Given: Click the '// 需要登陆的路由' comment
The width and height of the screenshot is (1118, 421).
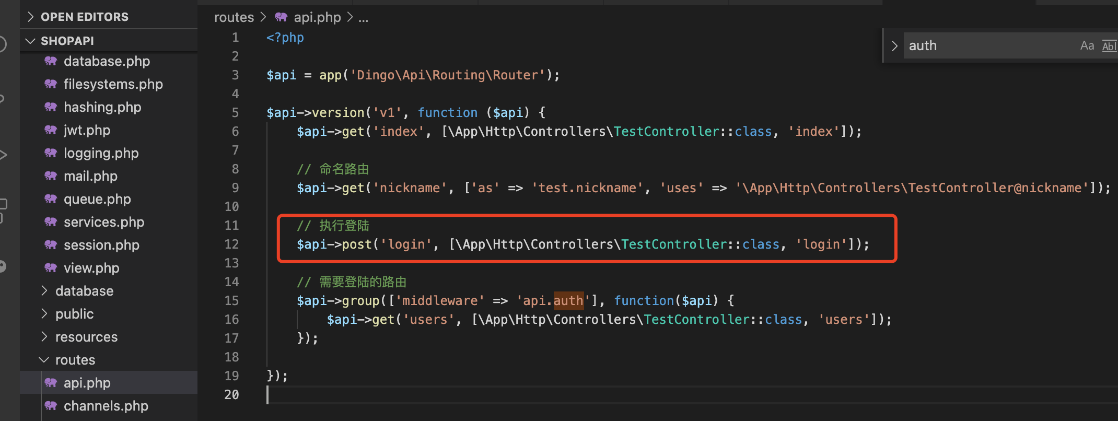Looking at the screenshot, I should coord(352,282).
